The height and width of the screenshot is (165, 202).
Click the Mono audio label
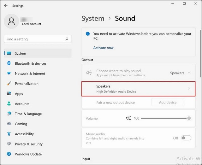pos(95,134)
